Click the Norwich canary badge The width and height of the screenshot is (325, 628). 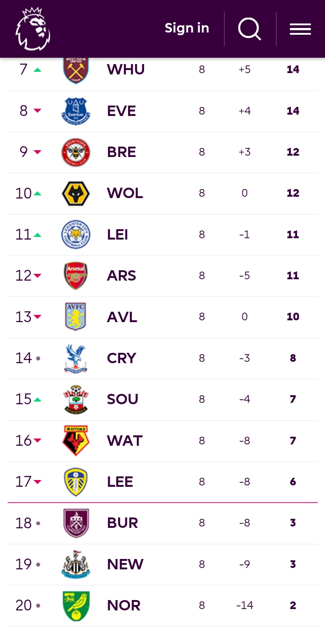click(x=76, y=605)
